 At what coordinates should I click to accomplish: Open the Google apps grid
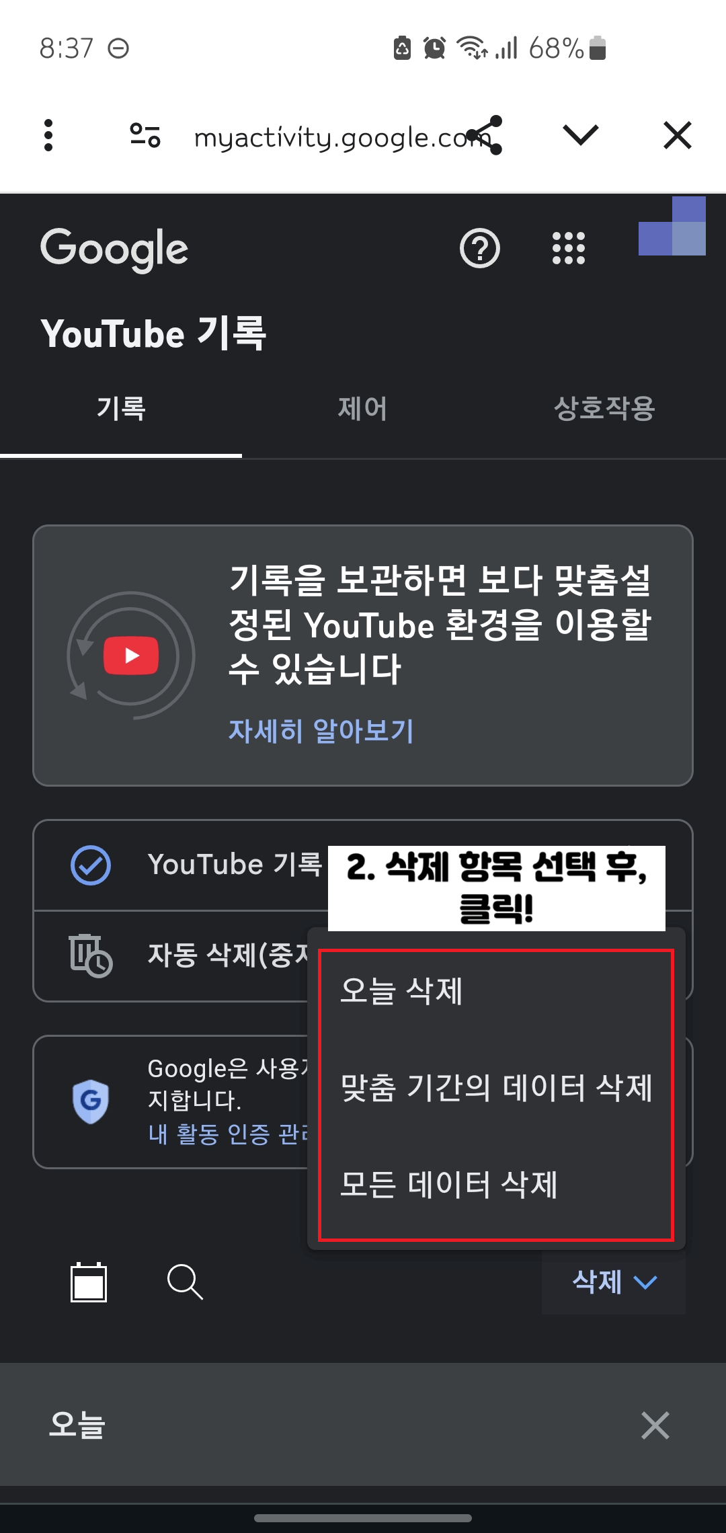tap(569, 248)
